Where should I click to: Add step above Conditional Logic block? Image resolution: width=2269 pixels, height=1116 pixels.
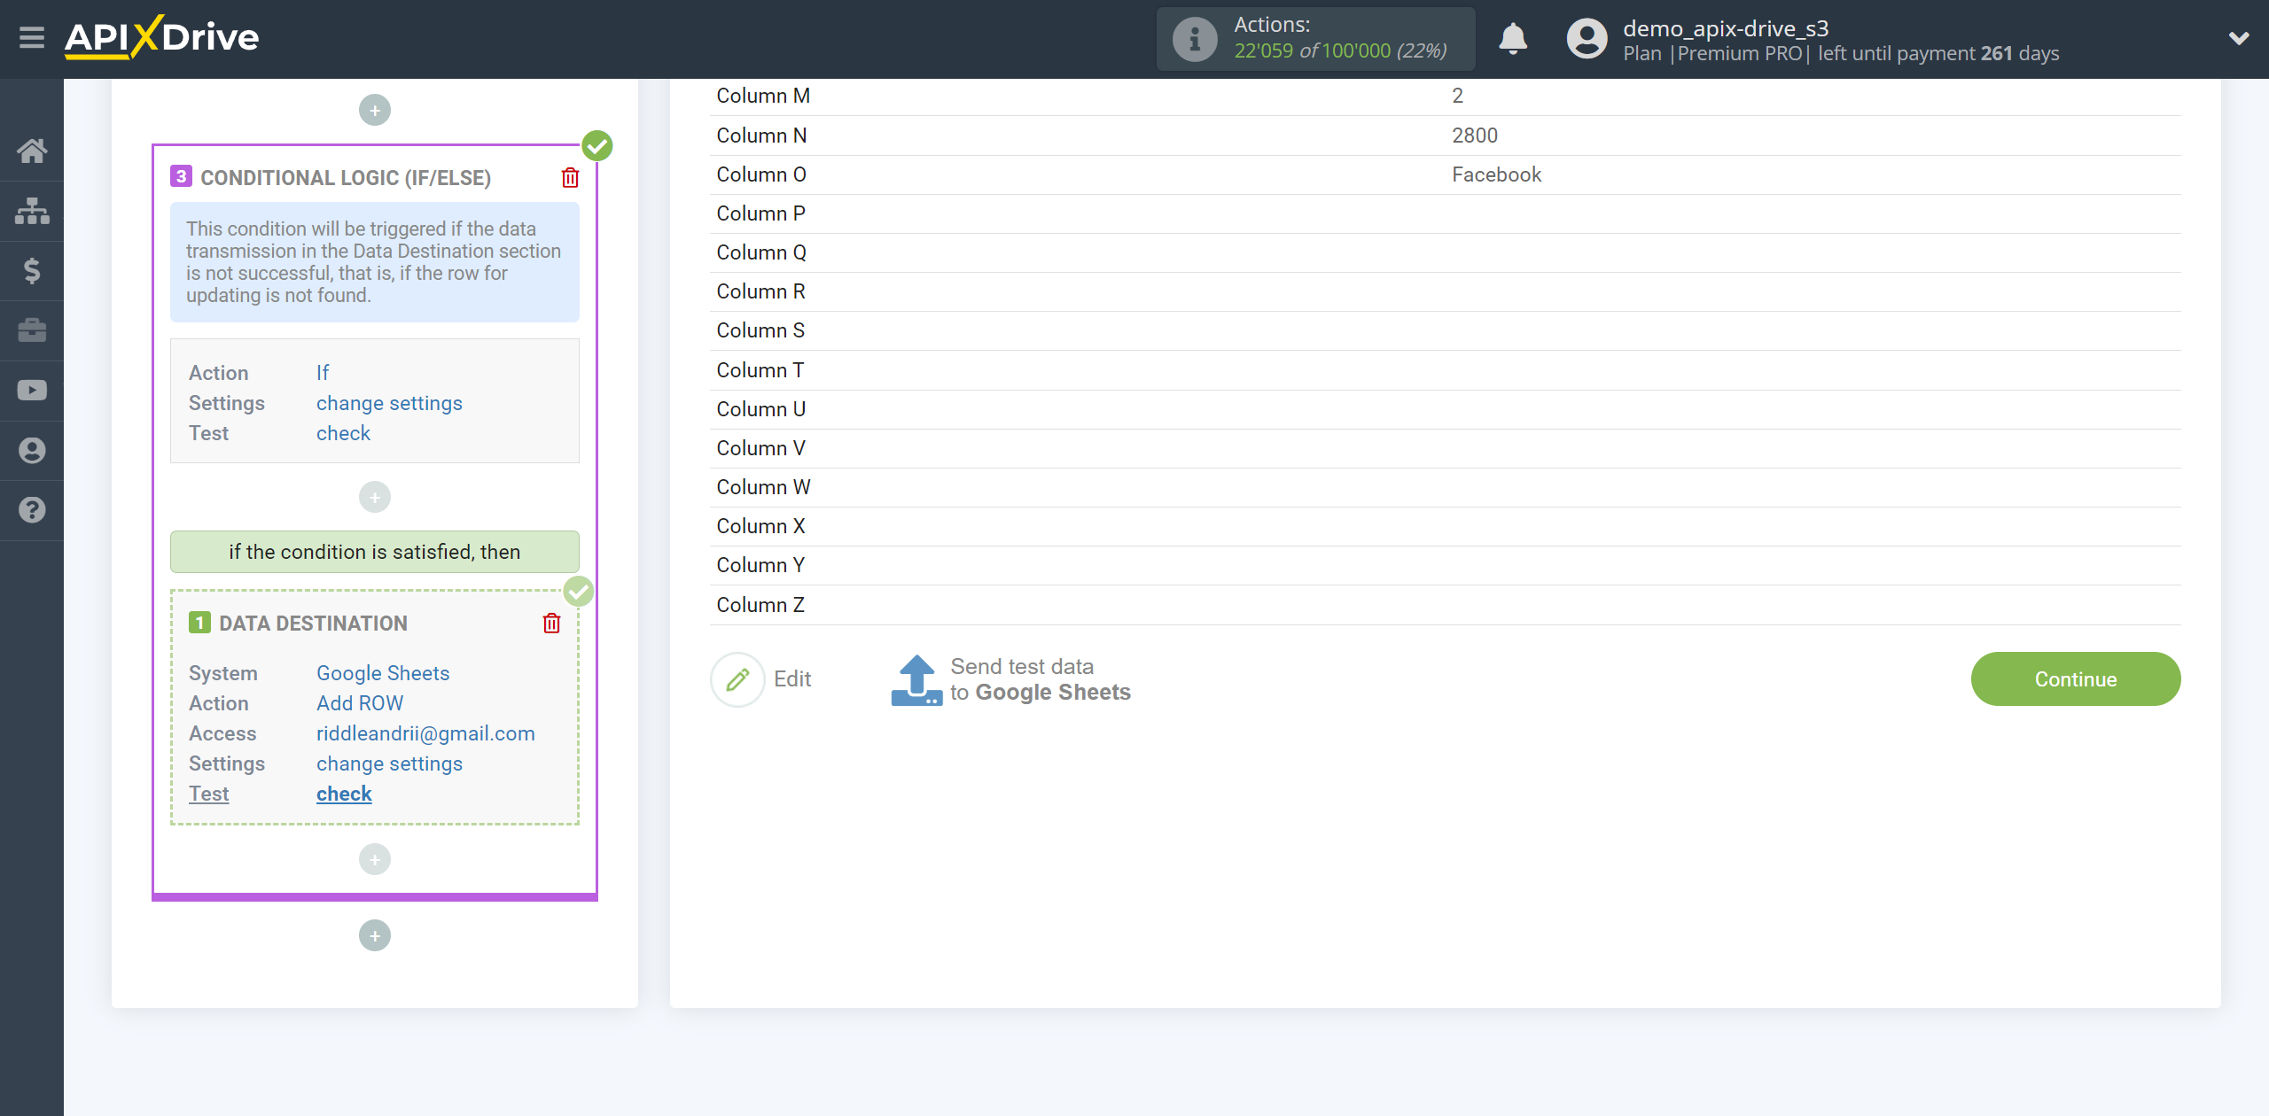(375, 111)
